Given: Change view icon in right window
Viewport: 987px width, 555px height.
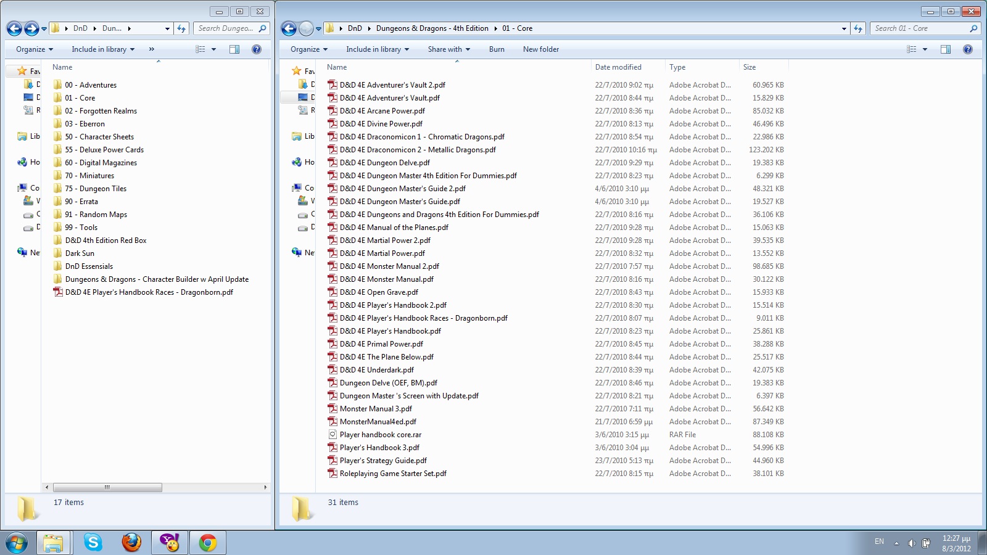Looking at the screenshot, I should [x=912, y=49].
